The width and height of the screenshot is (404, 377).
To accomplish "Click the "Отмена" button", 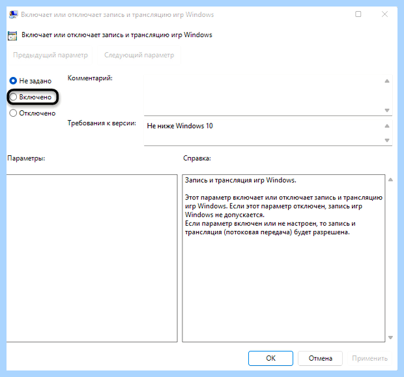I will point(320,358).
